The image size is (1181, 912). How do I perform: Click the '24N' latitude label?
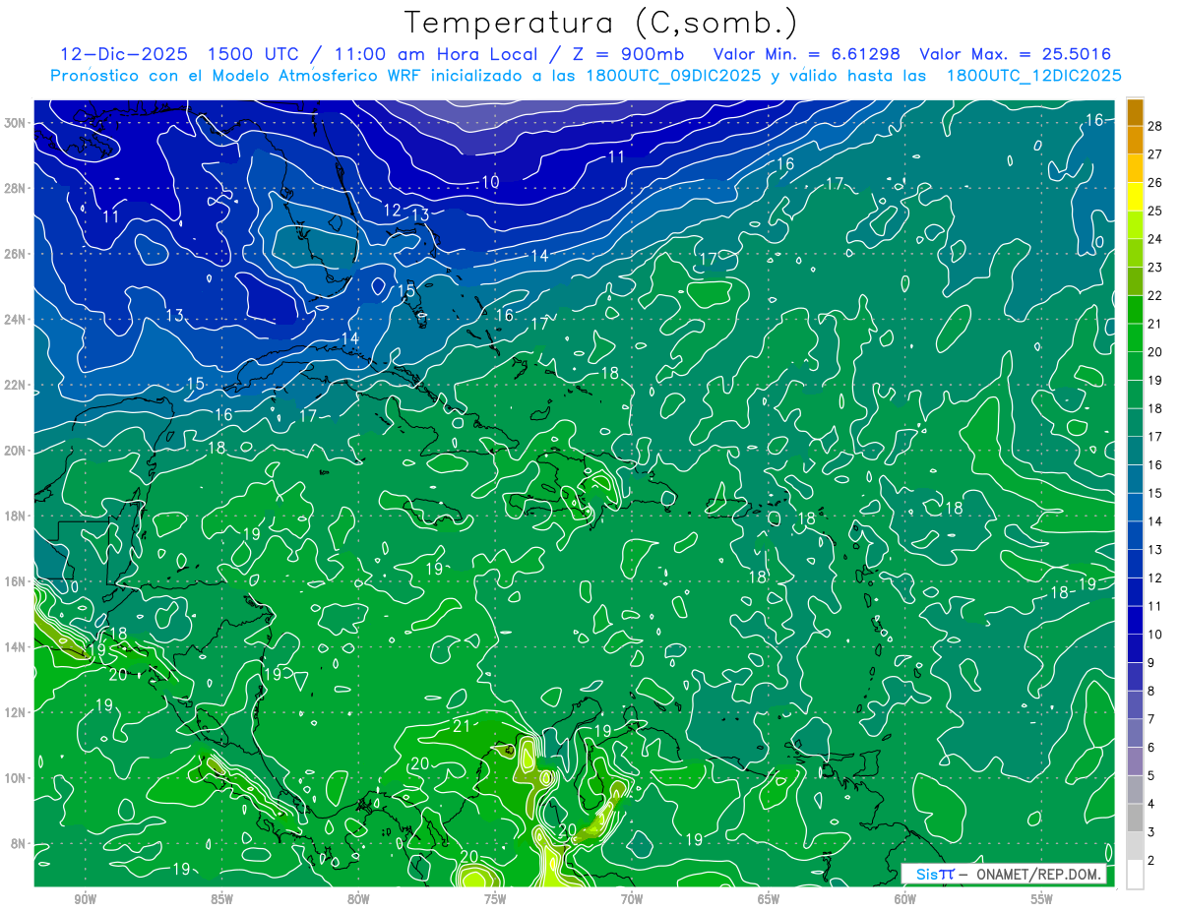[x=15, y=320]
